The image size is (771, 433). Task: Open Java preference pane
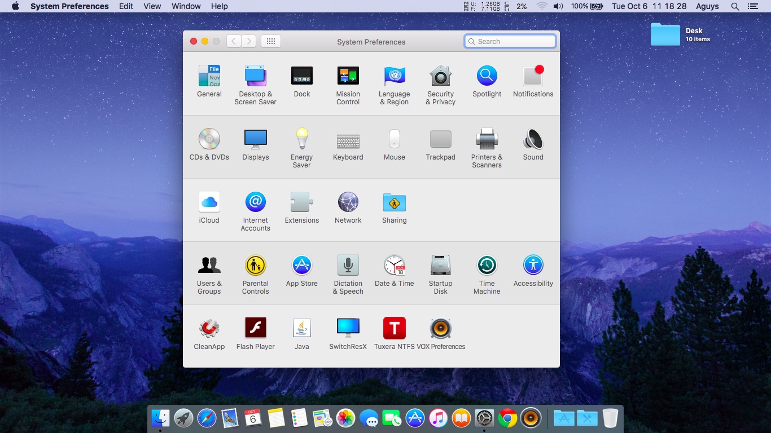point(302,334)
